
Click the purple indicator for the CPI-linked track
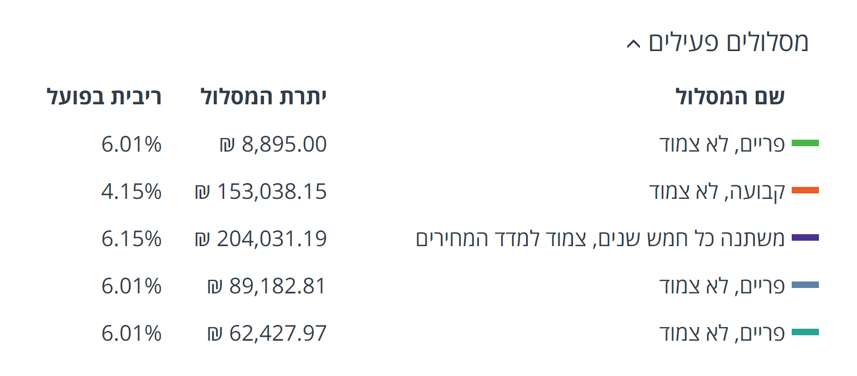click(805, 238)
